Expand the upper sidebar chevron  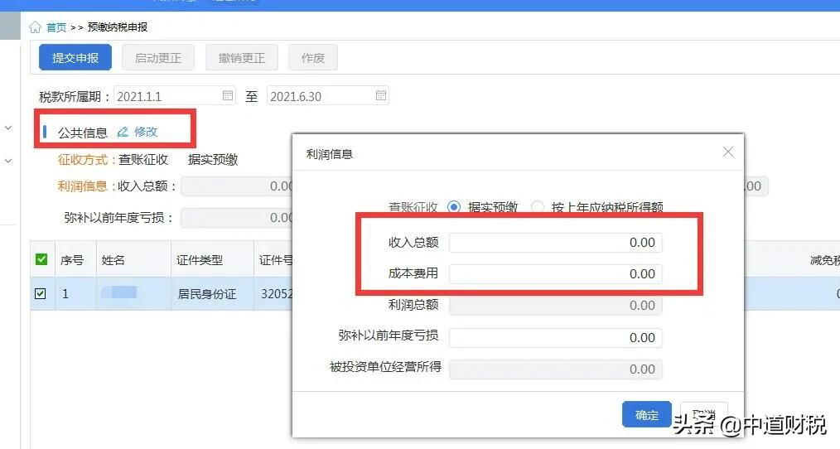tap(8, 128)
